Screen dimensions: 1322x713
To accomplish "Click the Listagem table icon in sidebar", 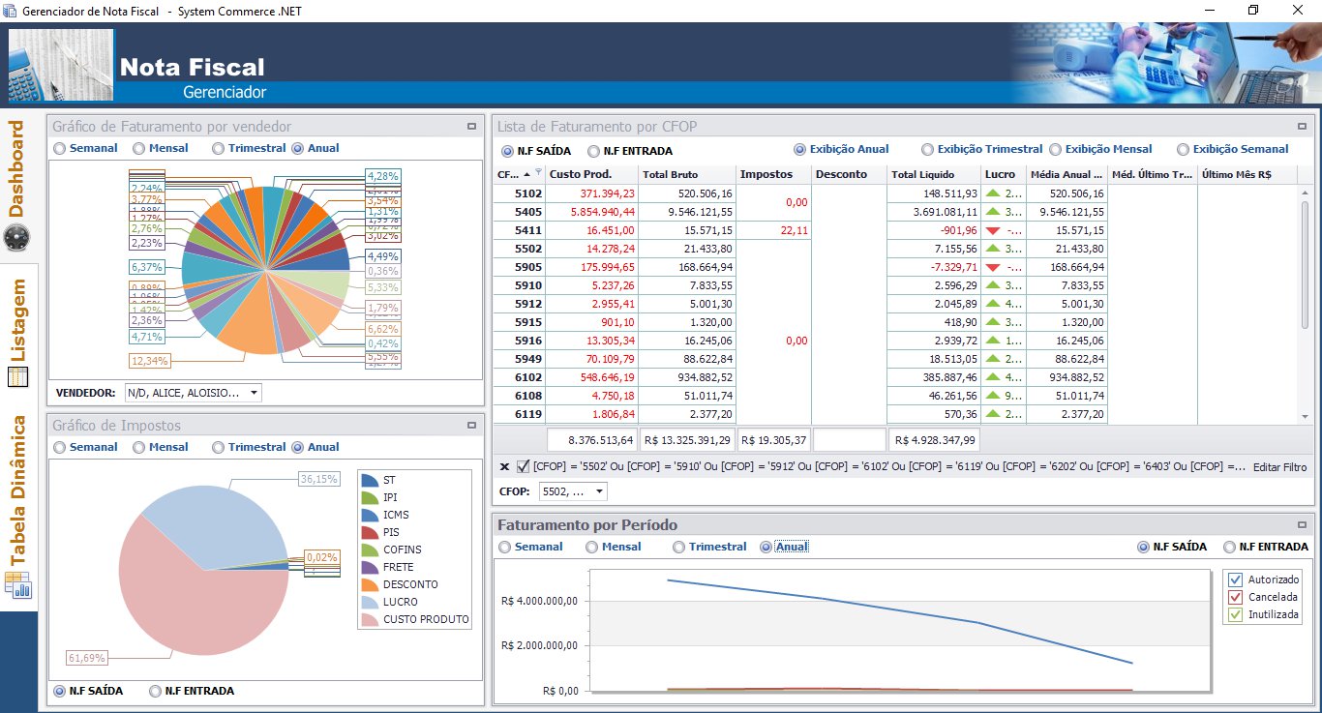I will point(17,377).
